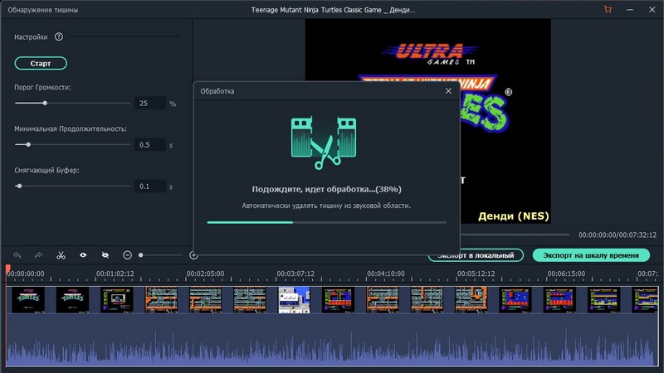Screen dimensions: 664x373
Task: Select the first Turtles title clip thumbnail
Action: [28, 300]
